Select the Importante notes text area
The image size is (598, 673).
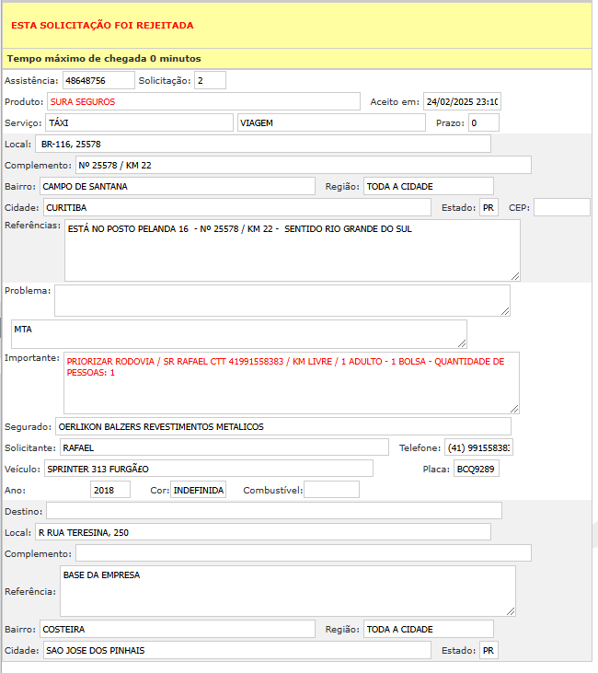(x=291, y=382)
